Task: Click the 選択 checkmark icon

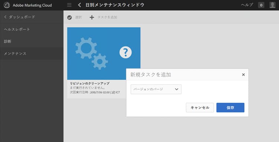Action: coord(70,17)
